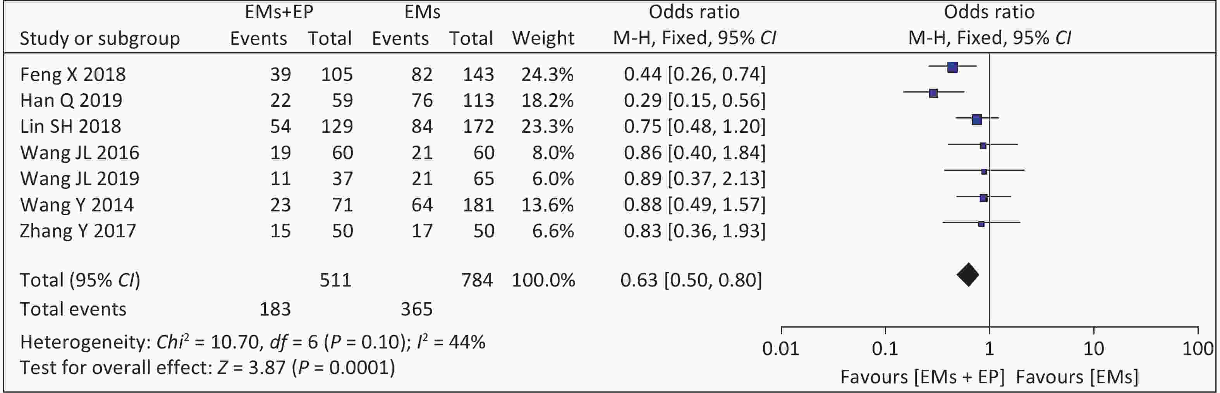
Task: Click the Wang JL 2019 square marker
Action: [984, 172]
